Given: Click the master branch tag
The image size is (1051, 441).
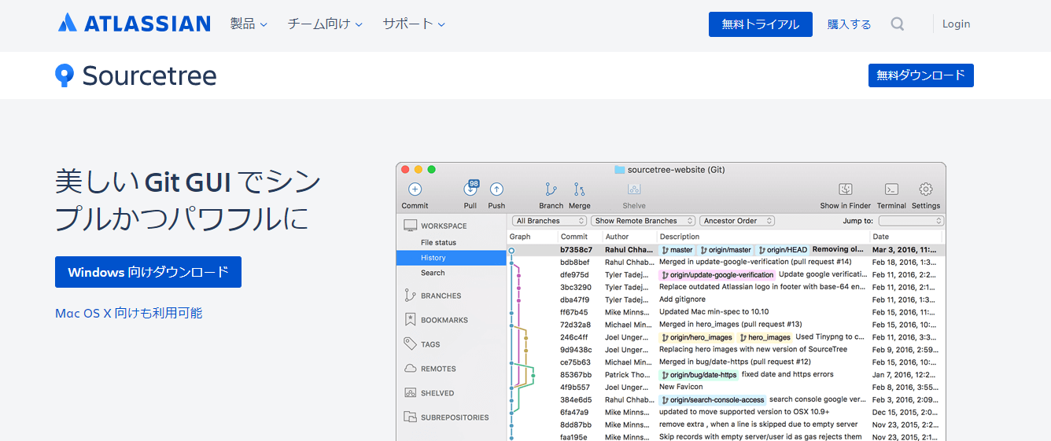Looking at the screenshot, I should 677,250.
